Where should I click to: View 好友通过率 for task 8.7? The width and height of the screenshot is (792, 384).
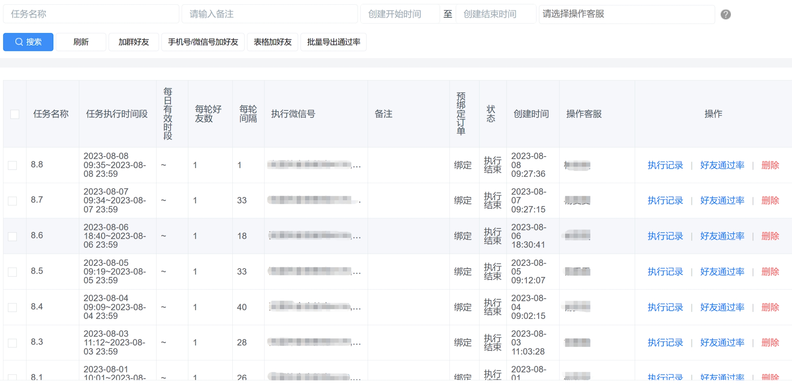722,201
